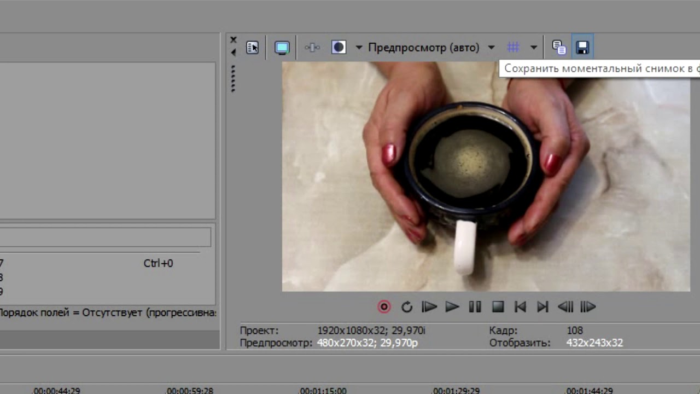Stop the playback
This screenshot has height=394, width=700.
point(498,307)
